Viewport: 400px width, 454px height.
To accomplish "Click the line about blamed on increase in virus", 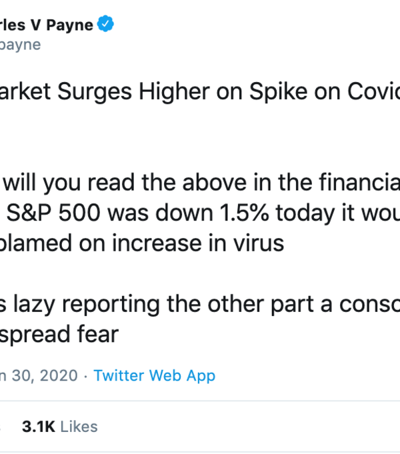I will click(142, 244).
